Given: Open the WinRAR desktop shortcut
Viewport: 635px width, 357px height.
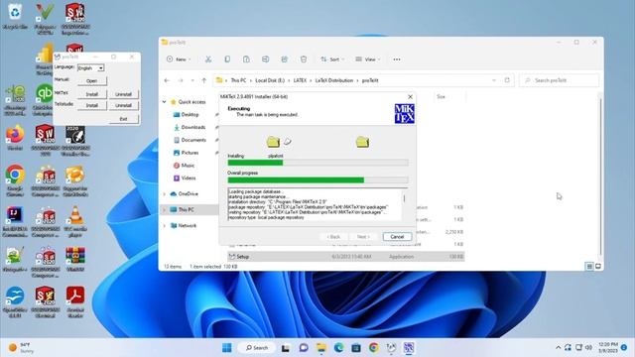Looking at the screenshot, I should click(75, 258).
